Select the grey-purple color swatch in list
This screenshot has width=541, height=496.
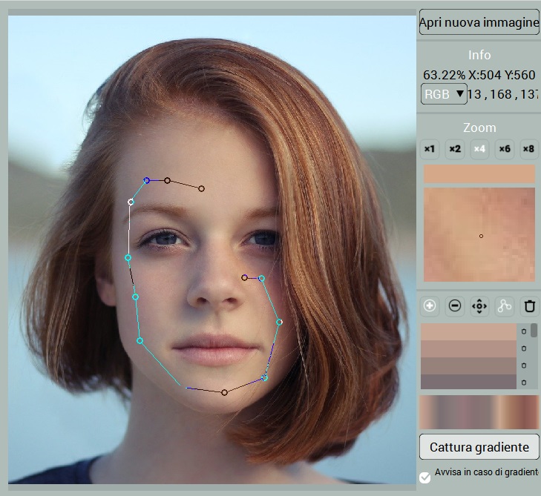point(468,382)
